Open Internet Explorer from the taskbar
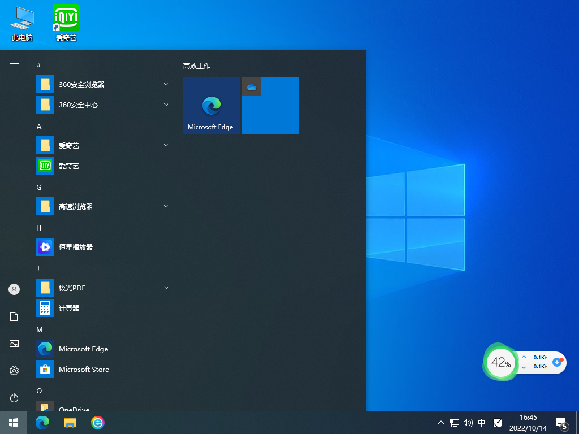The width and height of the screenshot is (579, 434). 97,422
